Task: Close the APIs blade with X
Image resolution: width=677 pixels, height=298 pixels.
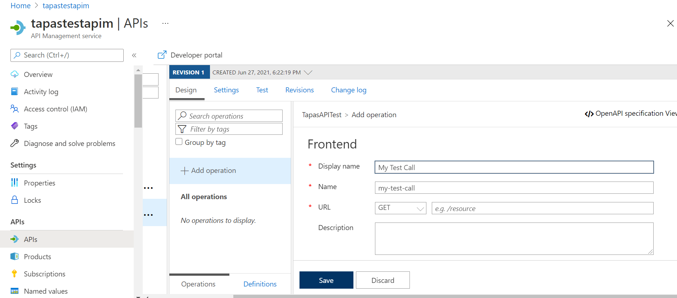Action: (670, 23)
